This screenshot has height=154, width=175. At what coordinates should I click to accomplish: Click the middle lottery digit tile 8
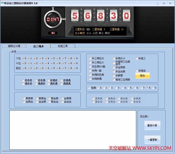[100, 16]
